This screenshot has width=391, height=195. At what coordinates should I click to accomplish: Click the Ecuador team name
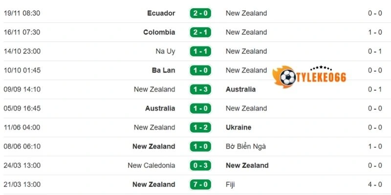pyautogui.click(x=161, y=13)
